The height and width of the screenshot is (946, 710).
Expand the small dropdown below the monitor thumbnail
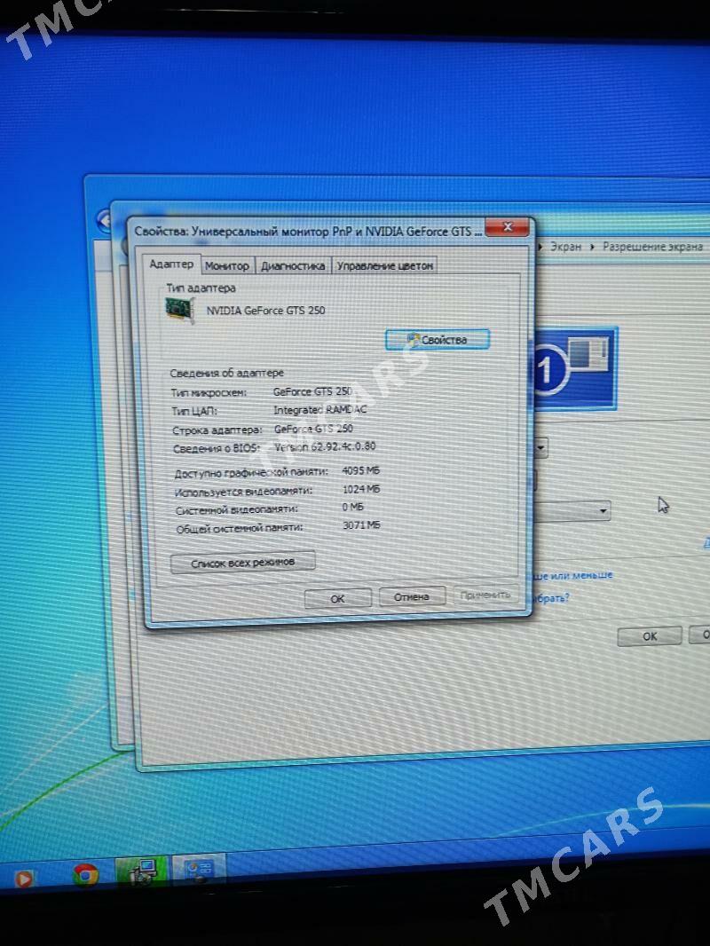[x=540, y=447]
